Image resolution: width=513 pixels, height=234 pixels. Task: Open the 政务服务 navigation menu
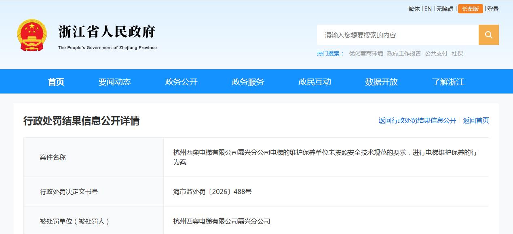(248, 82)
